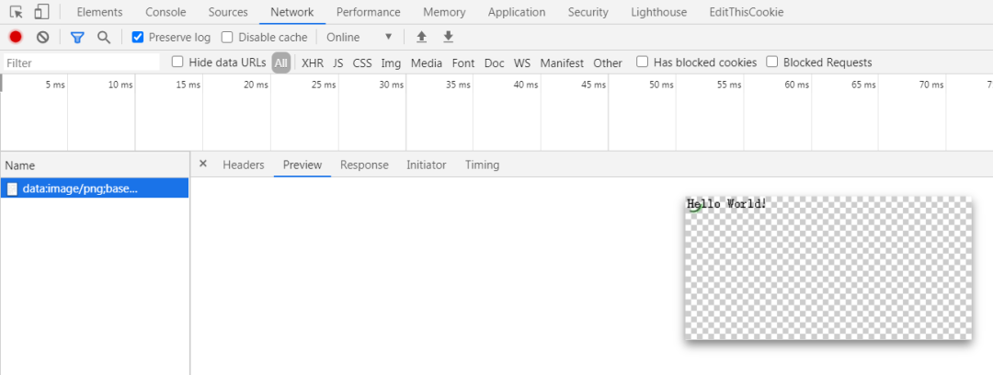Click the Hello World preview image
The height and width of the screenshot is (375, 993).
click(827, 267)
